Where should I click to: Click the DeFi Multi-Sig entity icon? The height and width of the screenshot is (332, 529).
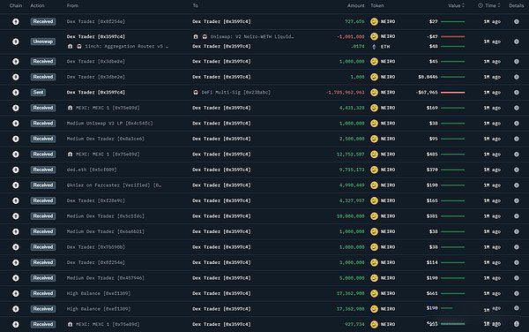point(196,92)
